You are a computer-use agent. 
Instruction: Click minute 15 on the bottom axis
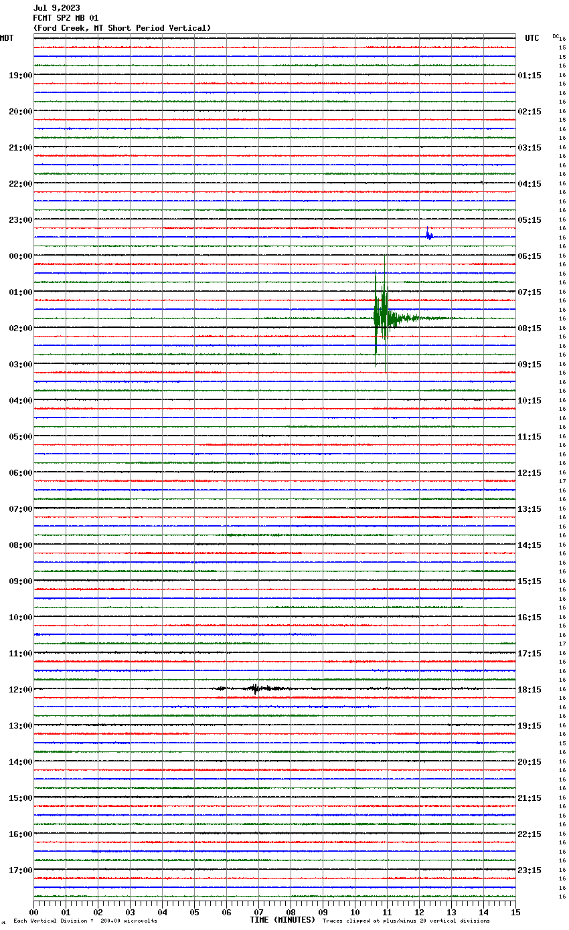515,912
